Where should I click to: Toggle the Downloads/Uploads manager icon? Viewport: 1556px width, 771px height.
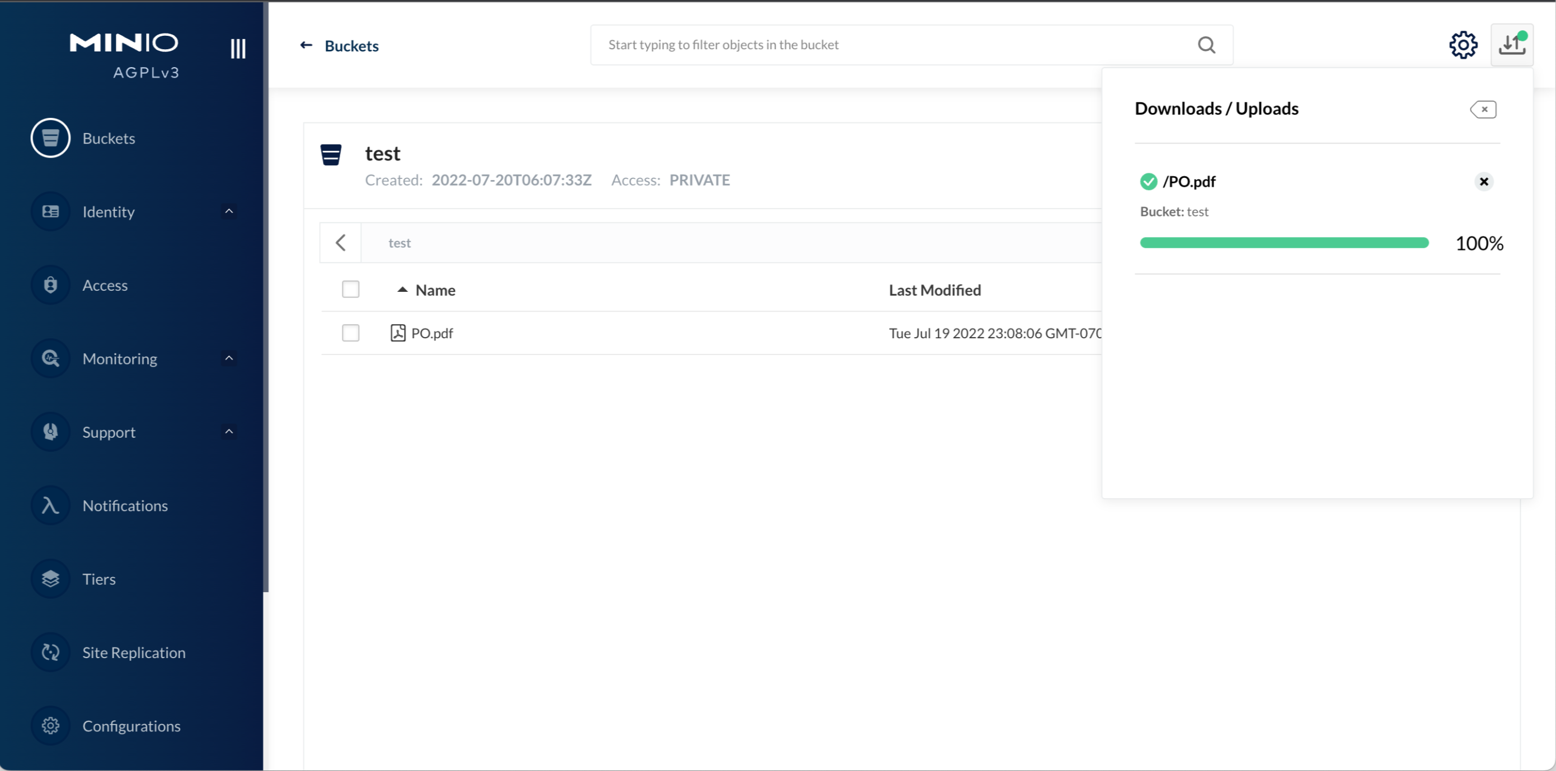point(1511,45)
